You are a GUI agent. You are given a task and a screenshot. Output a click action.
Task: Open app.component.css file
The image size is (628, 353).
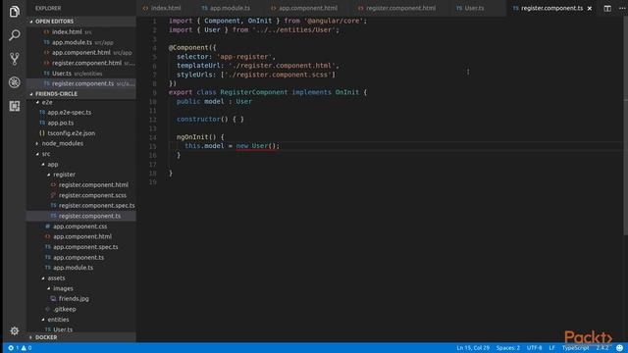[x=79, y=227]
